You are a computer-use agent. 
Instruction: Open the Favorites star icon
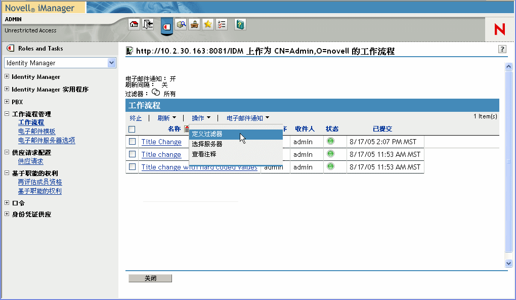coord(207,24)
